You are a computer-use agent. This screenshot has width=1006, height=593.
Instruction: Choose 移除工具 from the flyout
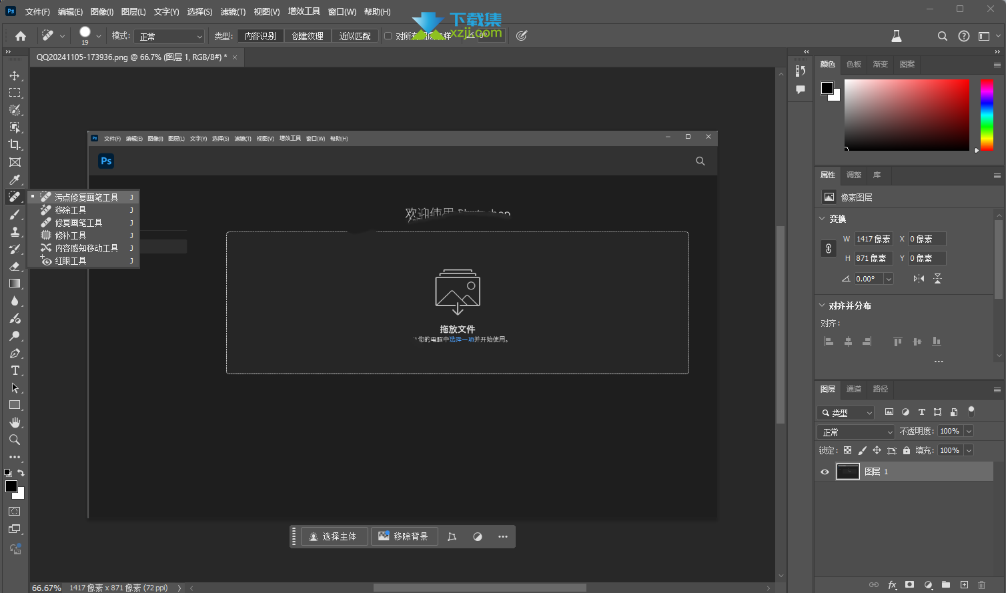[x=71, y=210]
